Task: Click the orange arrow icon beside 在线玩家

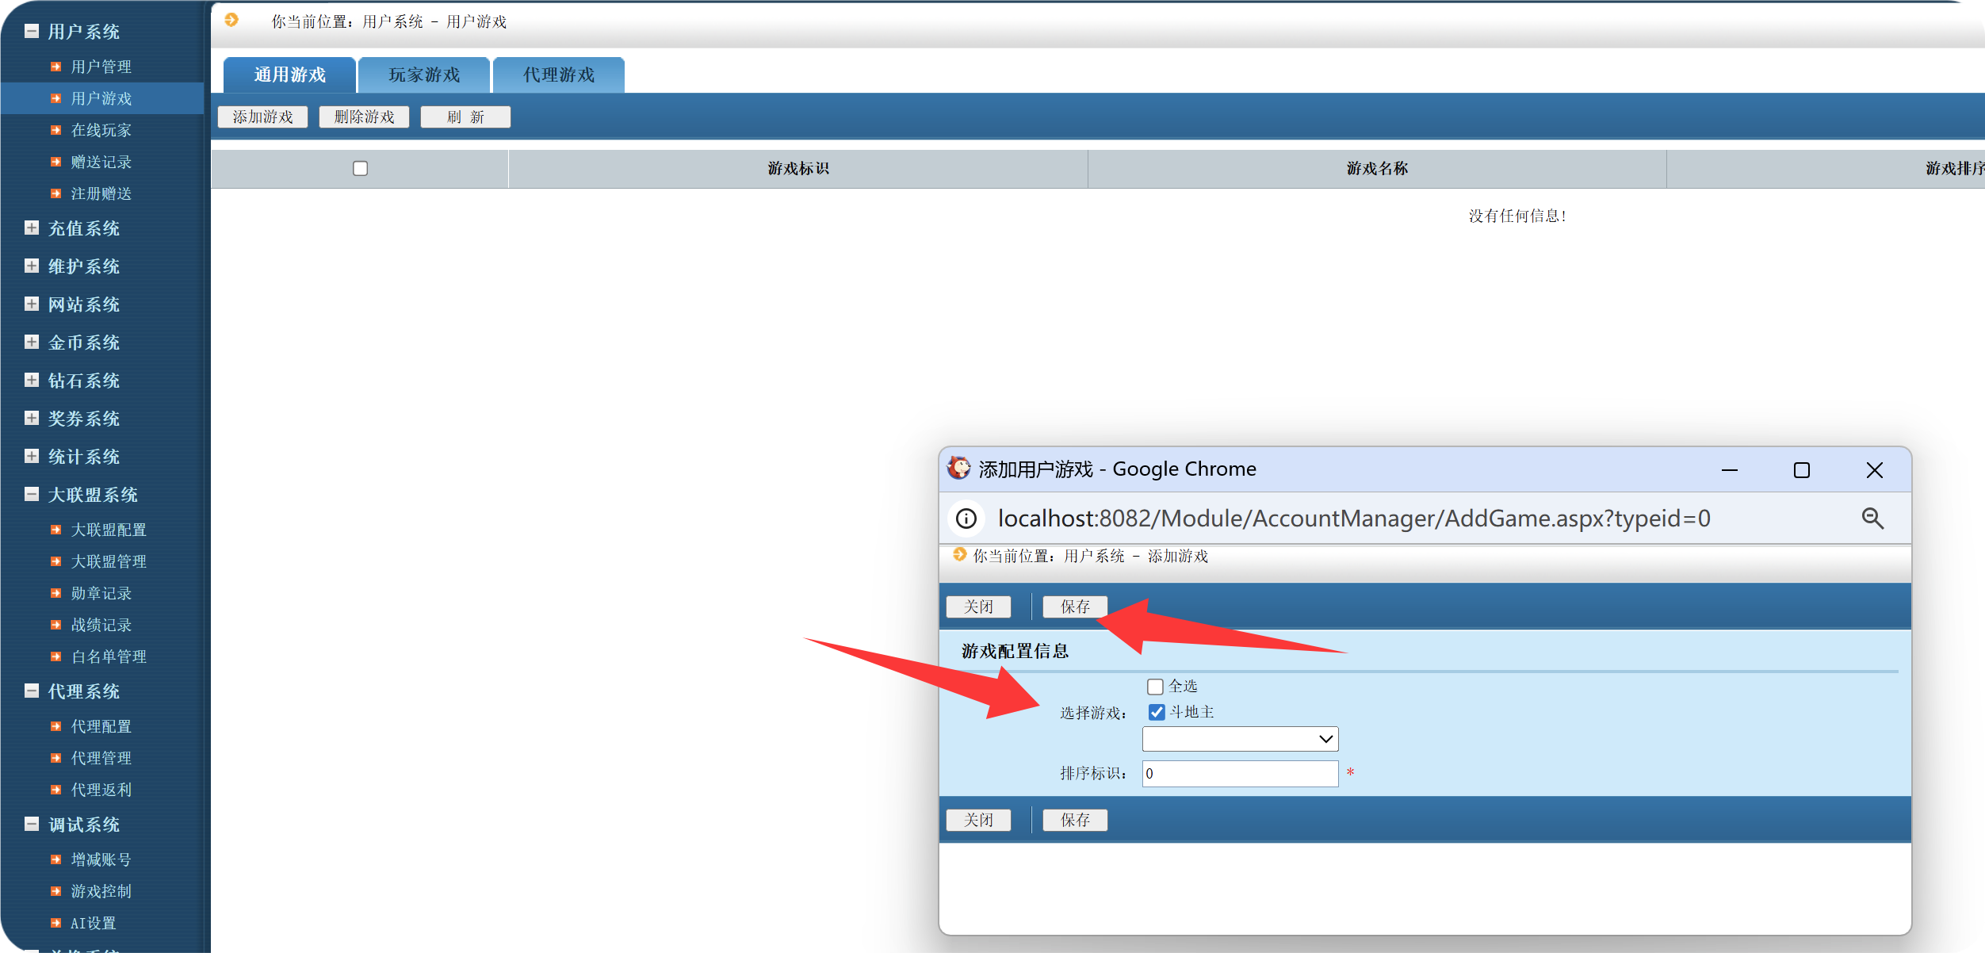Action: click(55, 130)
